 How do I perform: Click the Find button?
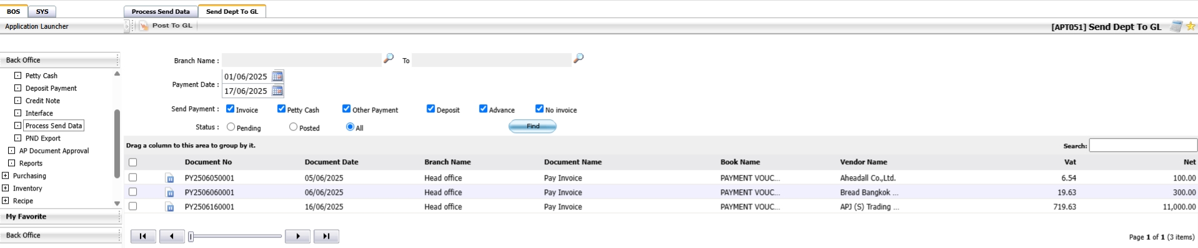[x=533, y=126]
